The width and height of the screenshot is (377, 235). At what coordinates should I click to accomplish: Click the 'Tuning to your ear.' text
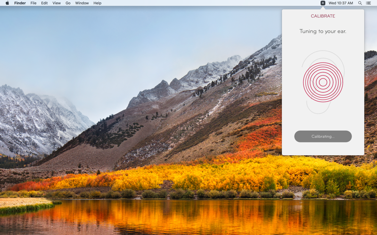pyautogui.click(x=323, y=31)
